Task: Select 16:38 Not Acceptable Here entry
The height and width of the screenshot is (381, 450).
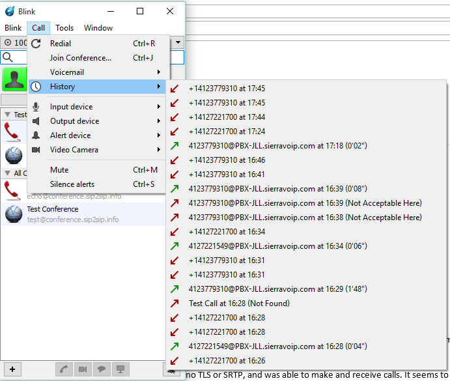Action: pyautogui.click(x=306, y=218)
